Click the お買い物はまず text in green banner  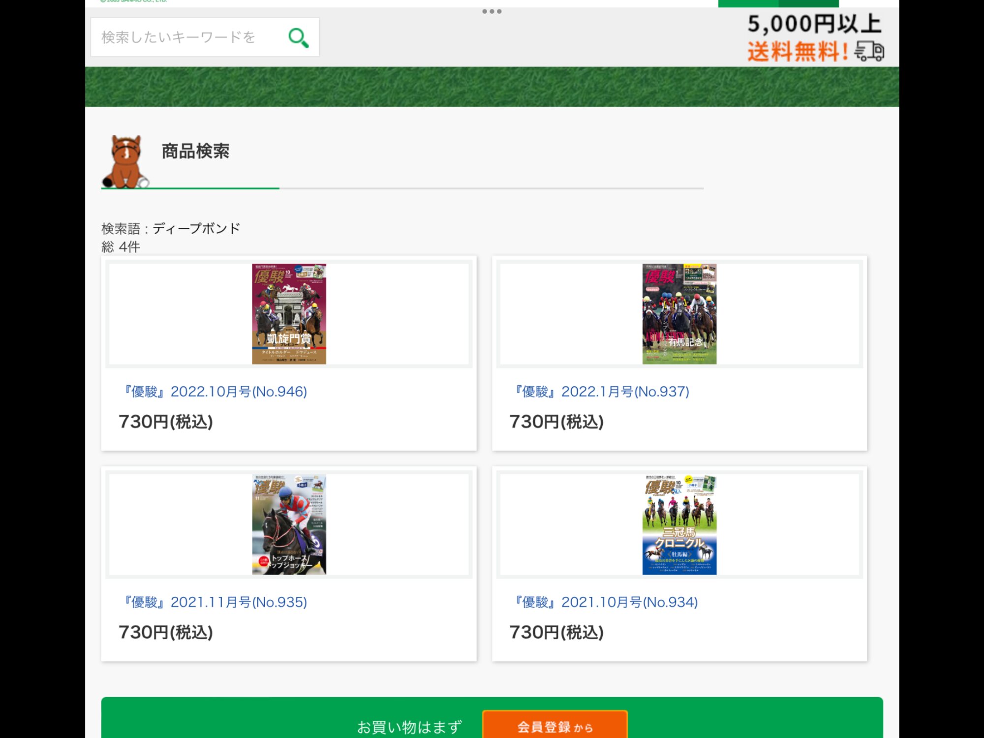pyautogui.click(x=409, y=727)
